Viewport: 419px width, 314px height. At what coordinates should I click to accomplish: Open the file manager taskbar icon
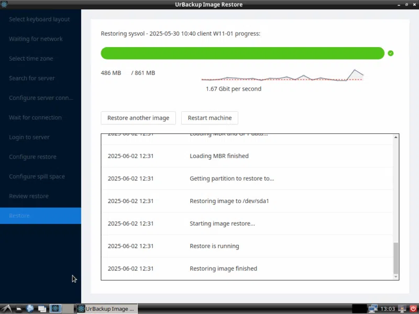(18, 309)
